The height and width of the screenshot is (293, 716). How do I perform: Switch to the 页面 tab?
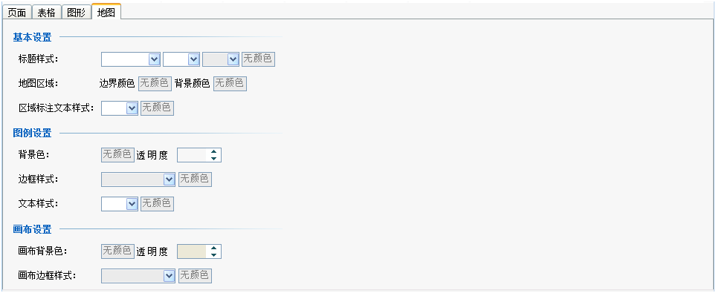pos(17,13)
